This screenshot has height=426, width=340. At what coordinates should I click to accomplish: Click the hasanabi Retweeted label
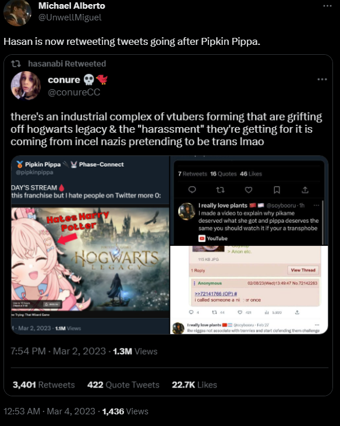click(x=67, y=64)
